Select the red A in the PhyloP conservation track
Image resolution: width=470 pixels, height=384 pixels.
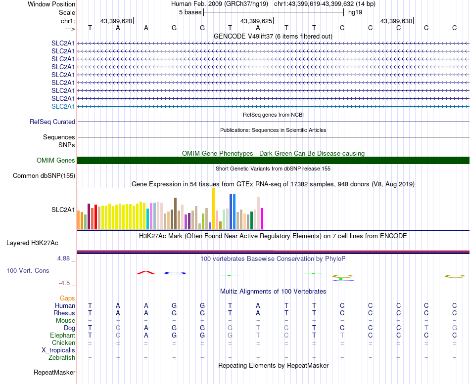tap(146, 272)
